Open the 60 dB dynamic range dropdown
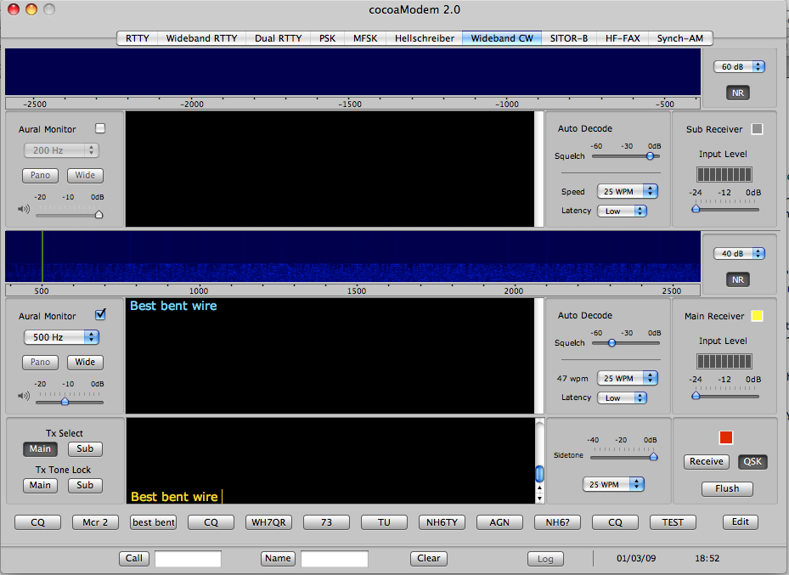789x575 pixels. (739, 66)
